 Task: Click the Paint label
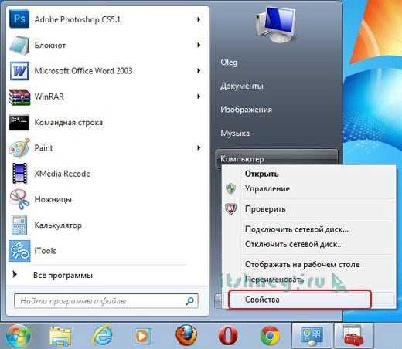click(43, 148)
